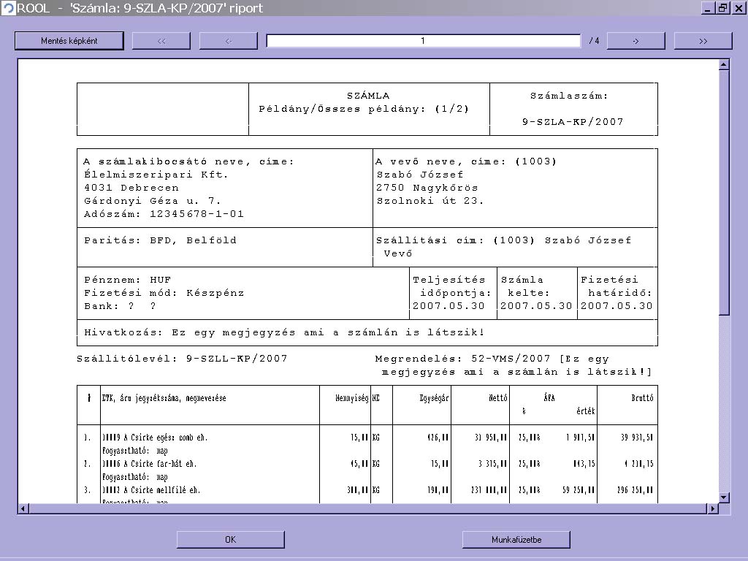Click the vertical scrollbar up arrow
The image size is (748, 561).
724,65
